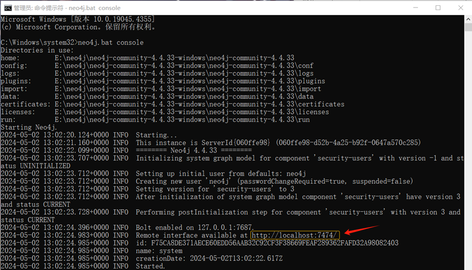Click the Windows version line 10.0.19045.4355
Image resolution: width=472 pixels, height=270 pixels.
[x=78, y=19]
